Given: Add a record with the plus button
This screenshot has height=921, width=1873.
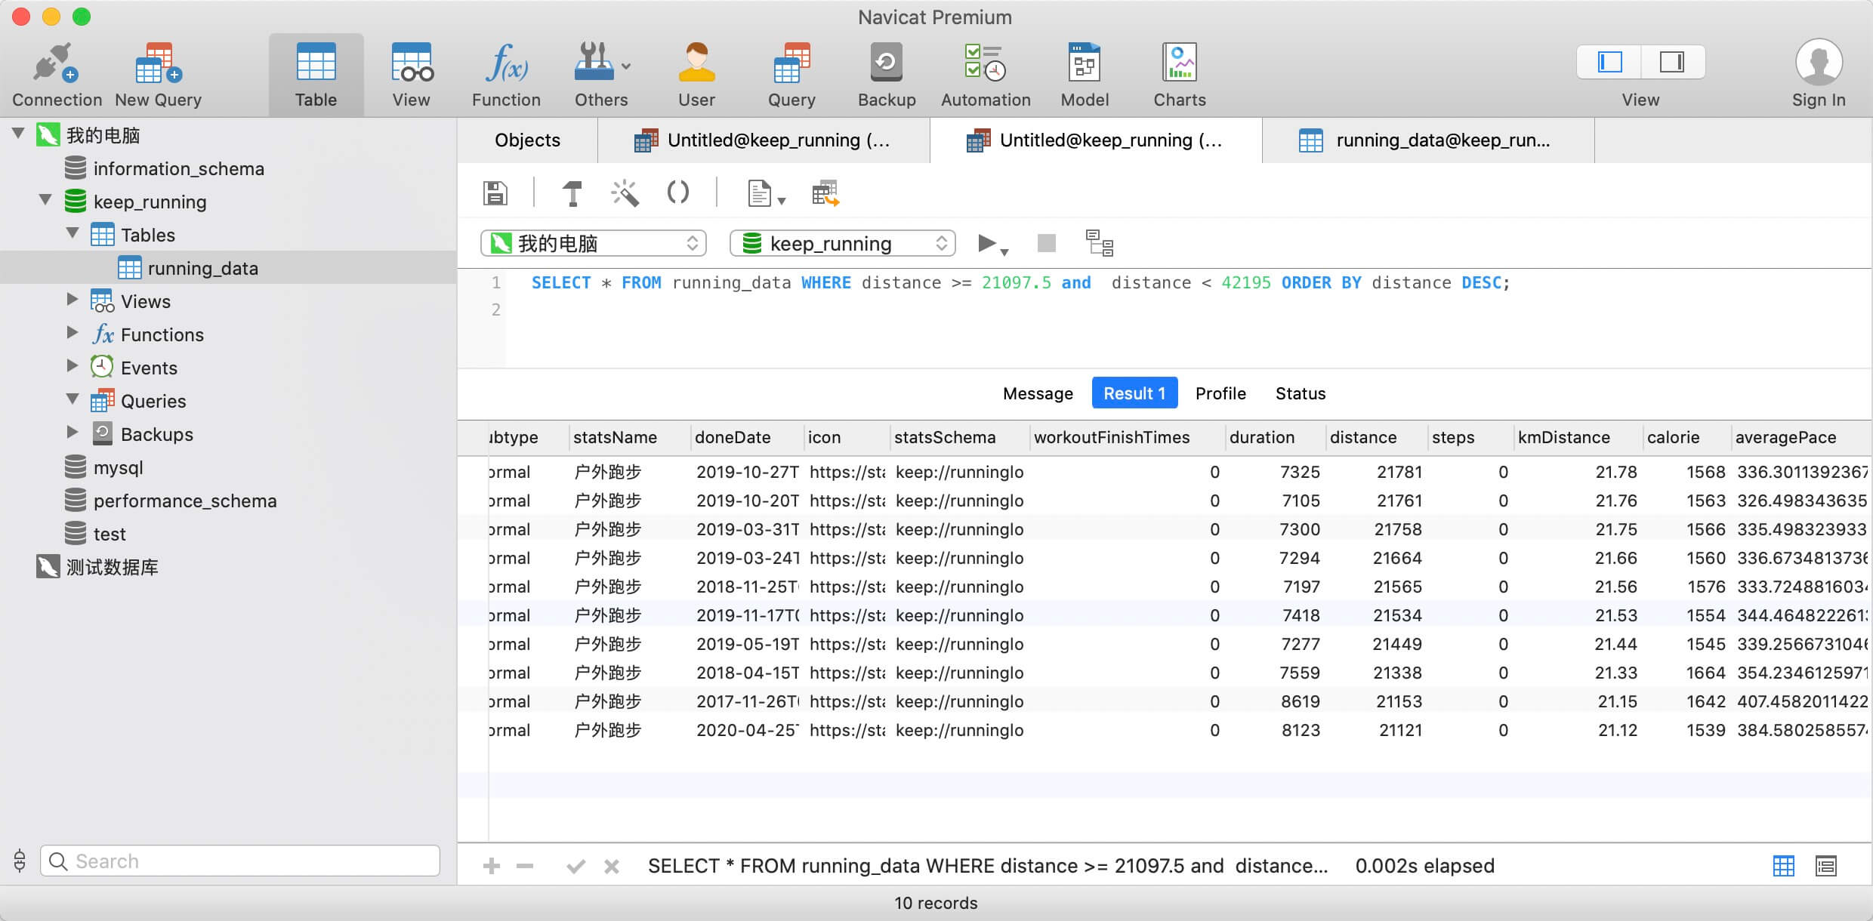Looking at the screenshot, I should (491, 866).
